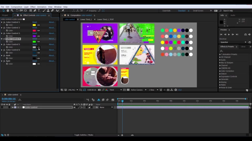Viewport: 252px width, 141px height.
Task: Click the yellow Color Control 1 swatch
Action: [34, 25]
